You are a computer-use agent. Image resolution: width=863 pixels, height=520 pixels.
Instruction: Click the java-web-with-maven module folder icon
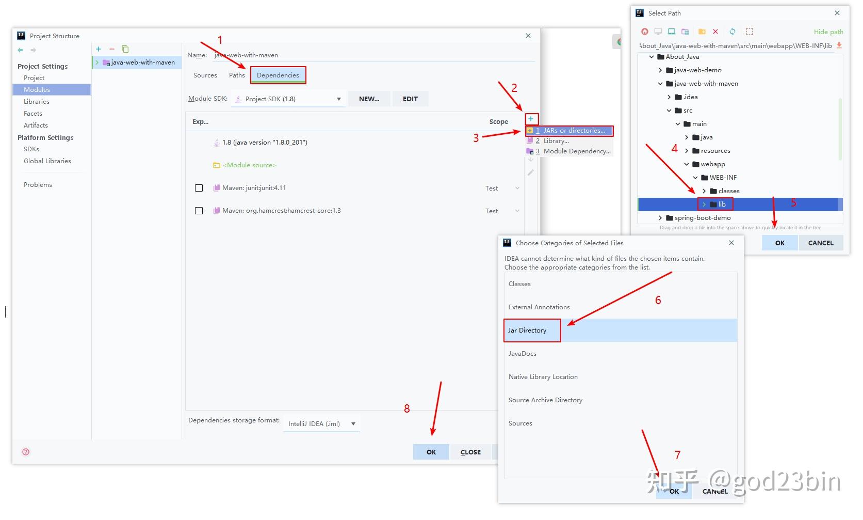click(107, 62)
